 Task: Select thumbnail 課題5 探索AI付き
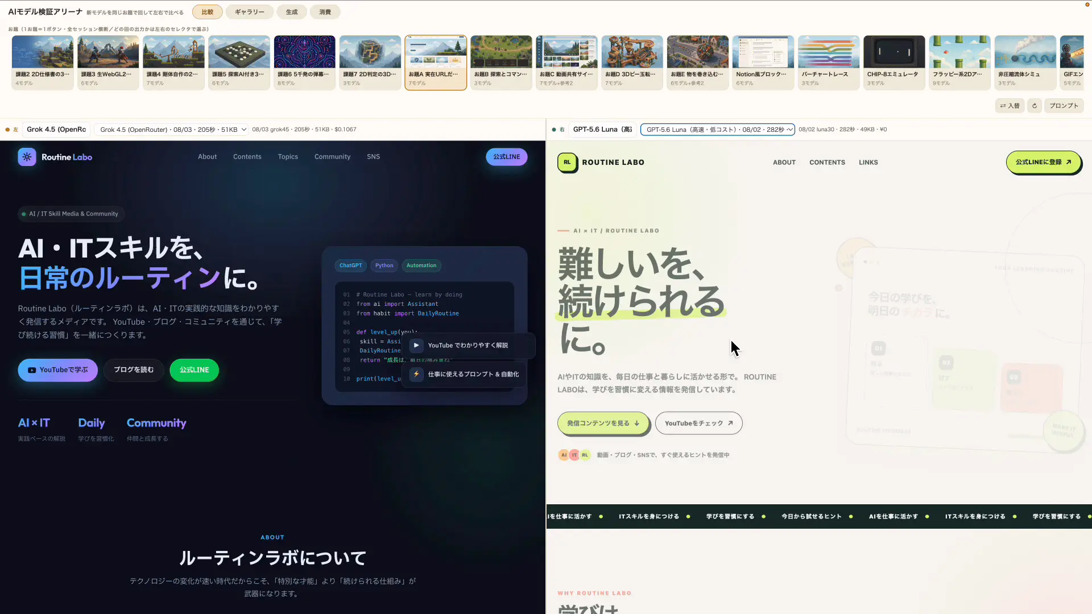point(239,63)
